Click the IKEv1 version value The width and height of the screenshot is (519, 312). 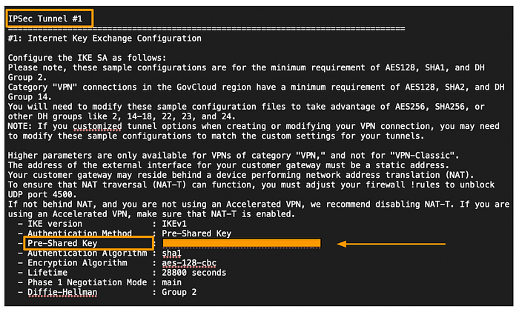(x=174, y=224)
